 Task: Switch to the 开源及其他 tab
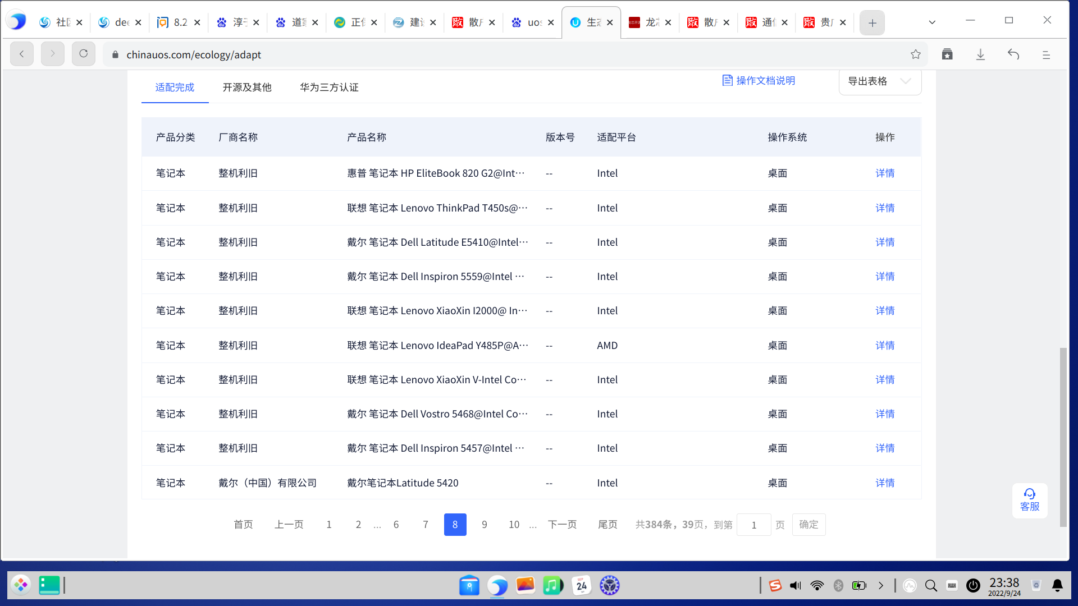(x=246, y=88)
